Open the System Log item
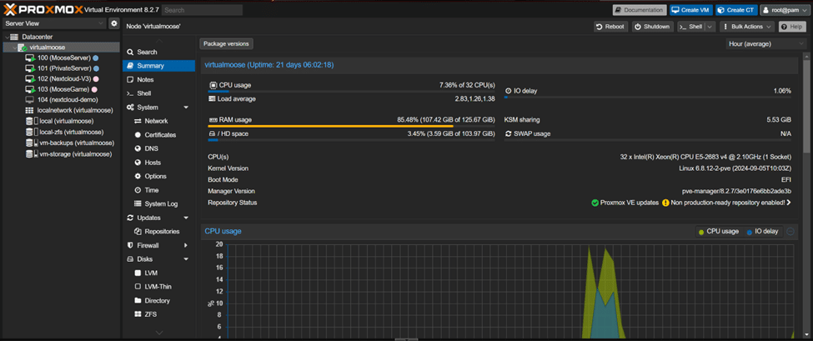This screenshot has width=813, height=341. coord(158,203)
